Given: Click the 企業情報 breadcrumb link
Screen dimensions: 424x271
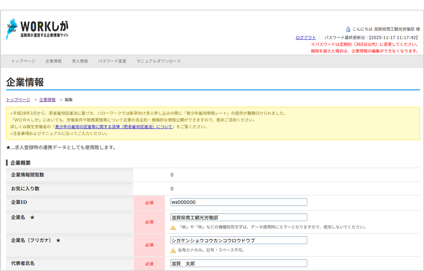Looking at the screenshot, I should 47,100.
